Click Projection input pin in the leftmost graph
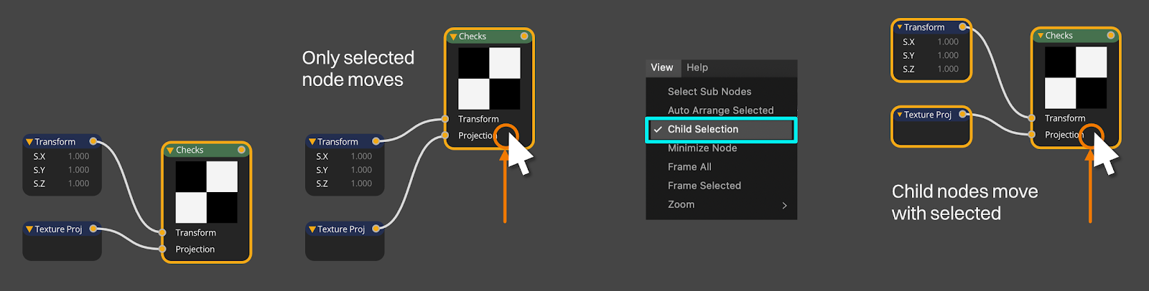 point(162,249)
